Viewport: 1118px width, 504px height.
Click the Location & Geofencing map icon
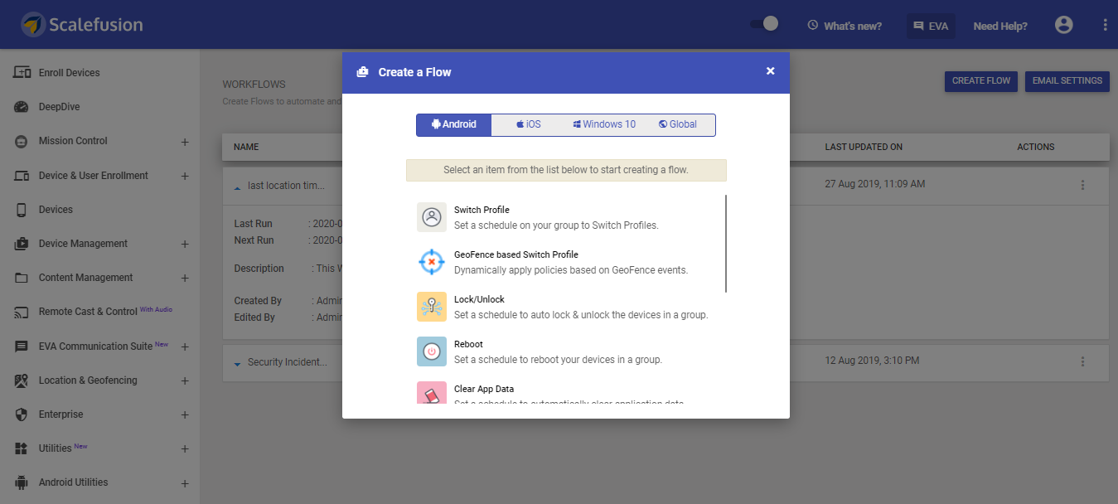pyautogui.click(x=22, y=380)
